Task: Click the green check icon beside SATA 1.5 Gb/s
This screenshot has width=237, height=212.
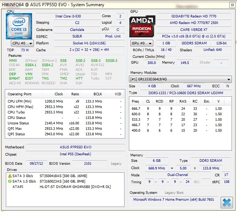Action: 10,181
